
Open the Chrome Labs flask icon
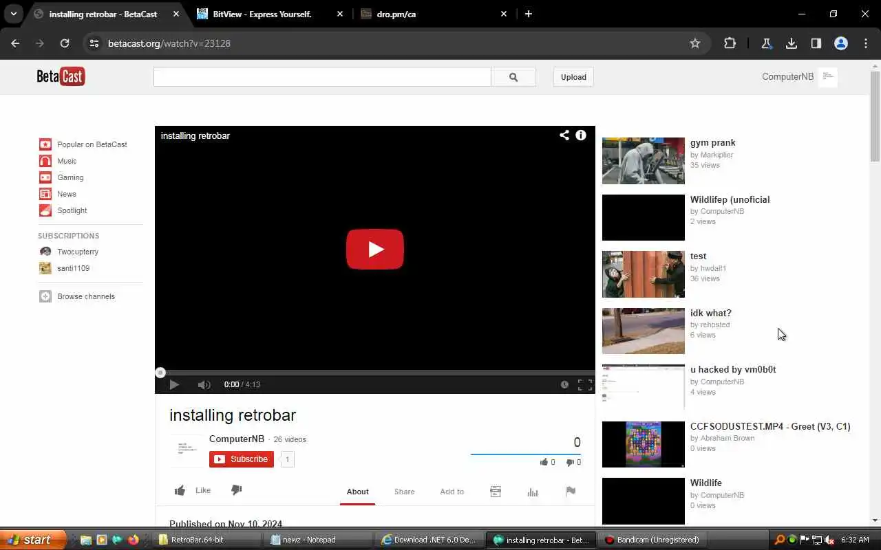click(x=766, y=43)
